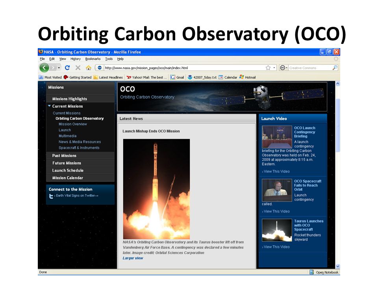Select Past Missions in the sidebar
The image size is (378, 284).
coord(64,155)
